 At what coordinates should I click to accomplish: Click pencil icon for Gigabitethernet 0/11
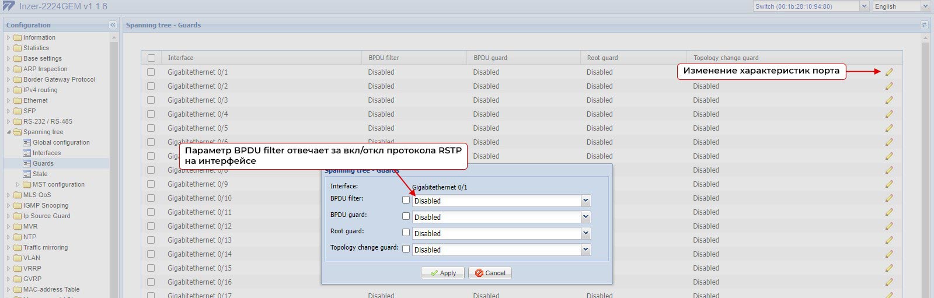tap(889, 212)
